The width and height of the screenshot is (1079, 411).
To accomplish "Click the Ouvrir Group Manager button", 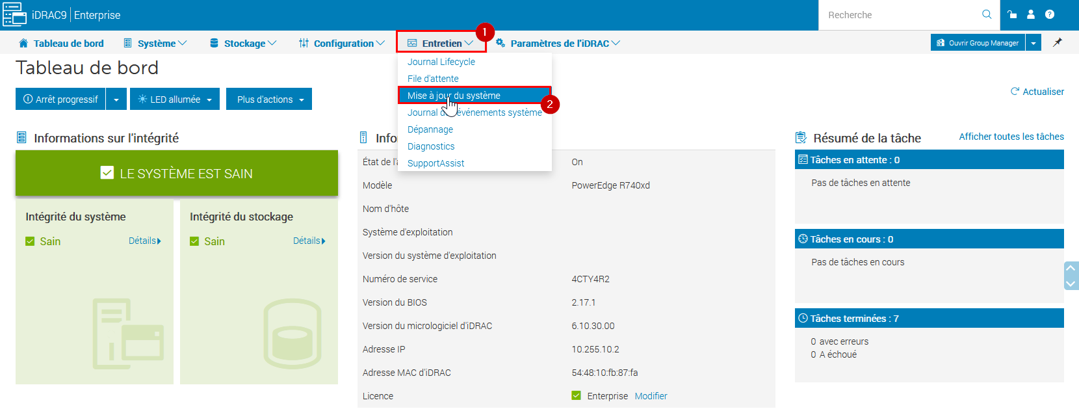I will click(x=978, y=43).
